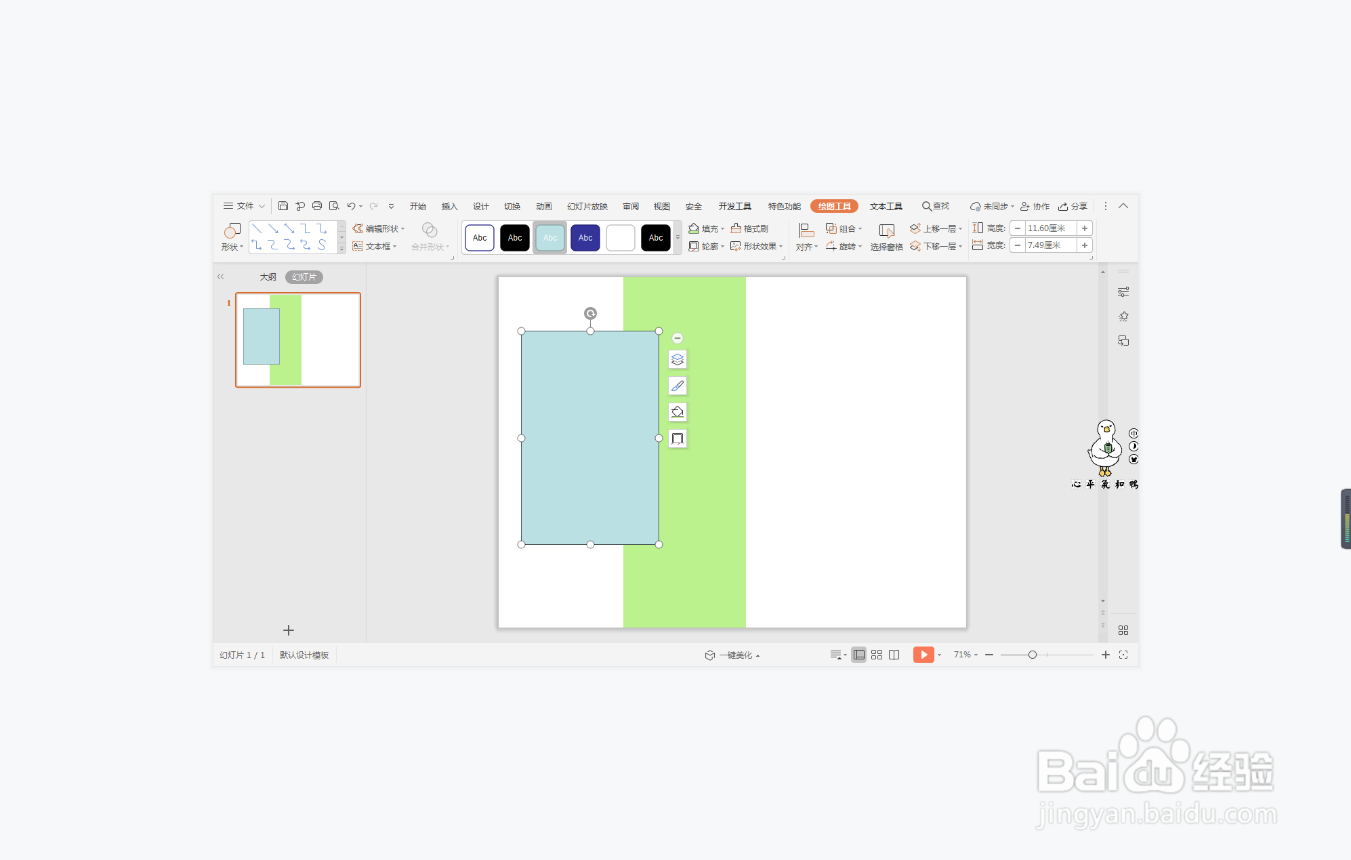
Task: Click the Redo arrow icon
Action: tap(374, 206)
